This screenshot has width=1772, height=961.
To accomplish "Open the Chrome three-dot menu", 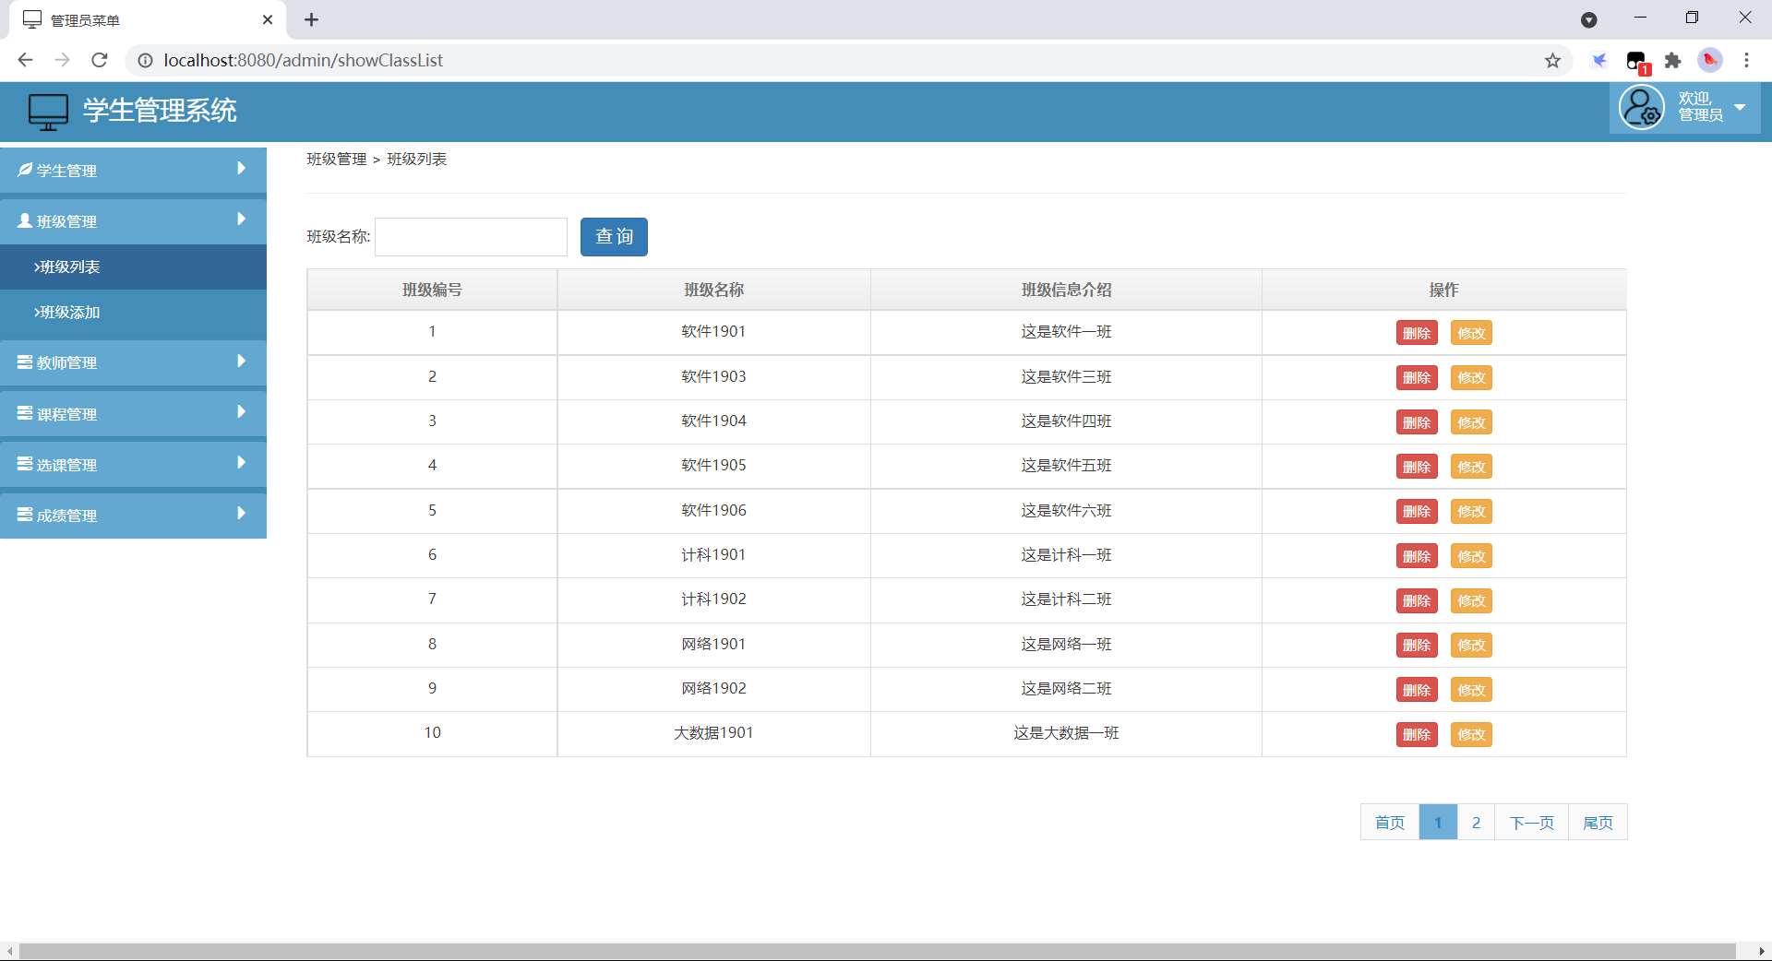I will pos(1746,61).
